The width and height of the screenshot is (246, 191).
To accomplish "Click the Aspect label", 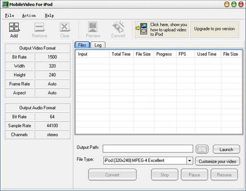I will pyautogui.click(x=19, y=93).
